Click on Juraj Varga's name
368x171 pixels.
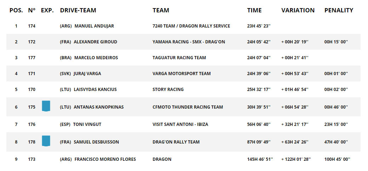click(87, 74)
